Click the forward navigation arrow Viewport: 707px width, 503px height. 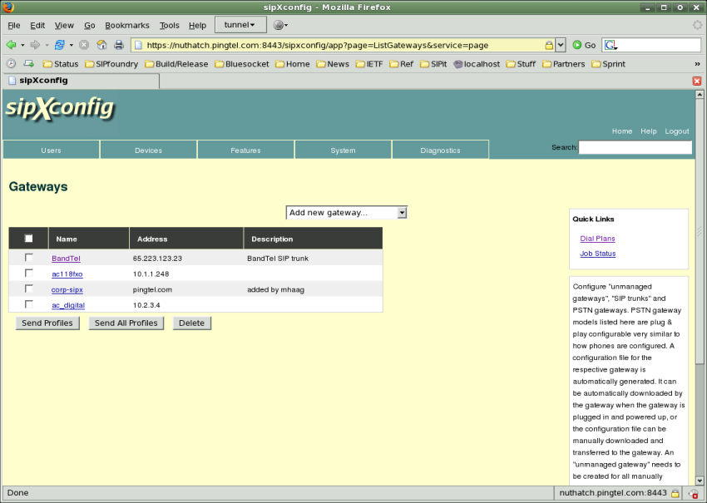point(35,45)
